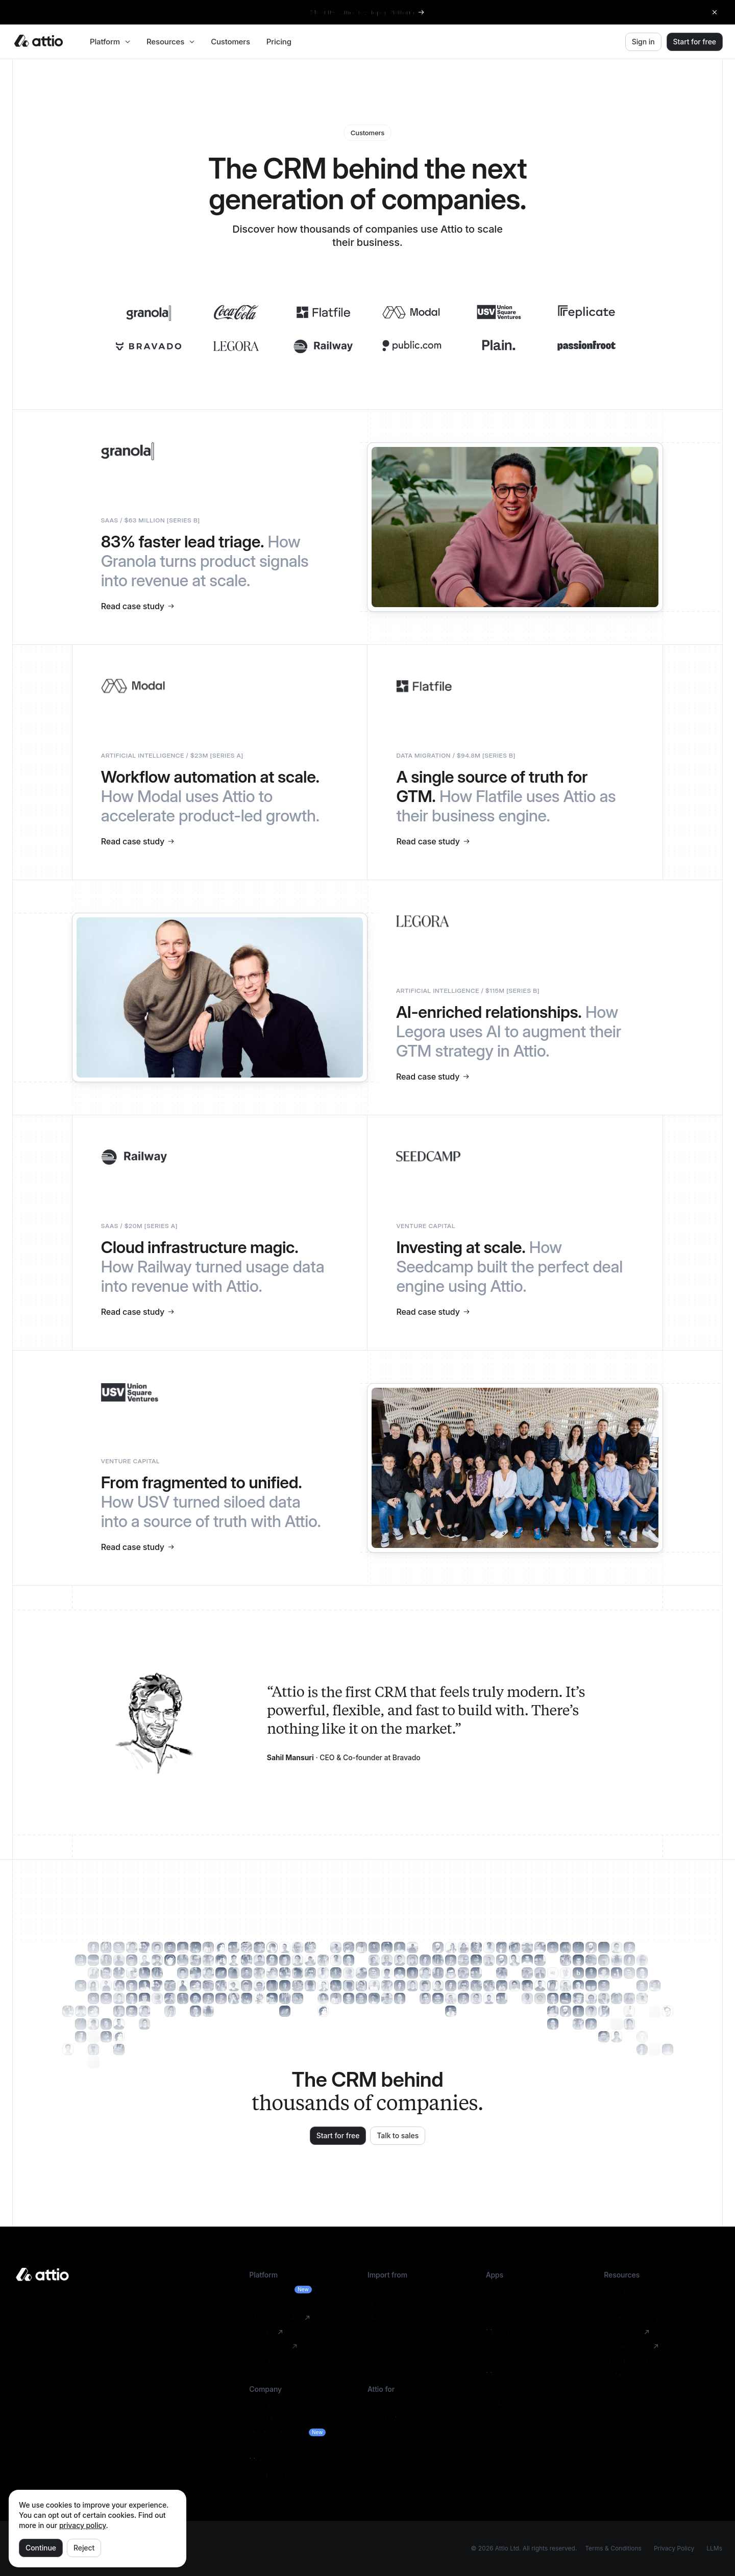Read the Seedcamp case study link

pyautogui.click(x=433, y=1312)
